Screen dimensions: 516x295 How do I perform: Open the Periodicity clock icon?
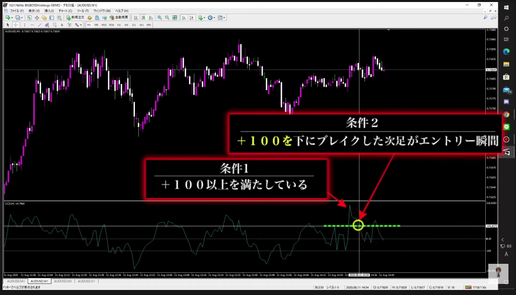click(x=210, y=18)
